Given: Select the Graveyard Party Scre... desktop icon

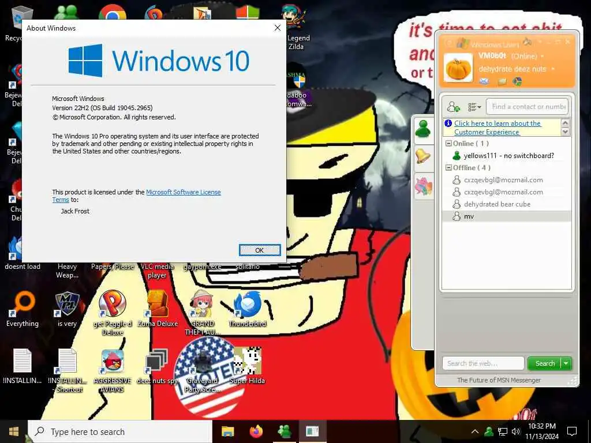Looking at the screenshot, I should pos(203,370).
